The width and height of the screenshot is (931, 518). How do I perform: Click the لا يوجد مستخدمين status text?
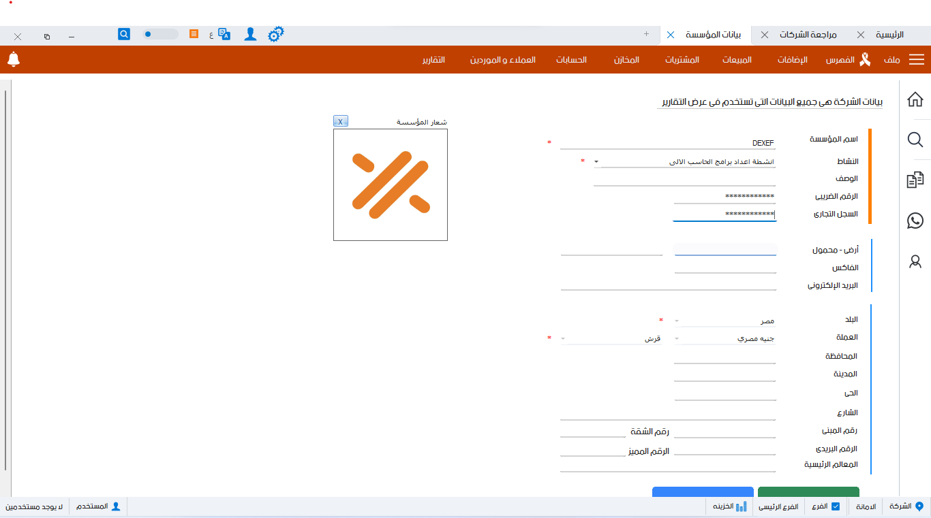click(x=34, y=506)
